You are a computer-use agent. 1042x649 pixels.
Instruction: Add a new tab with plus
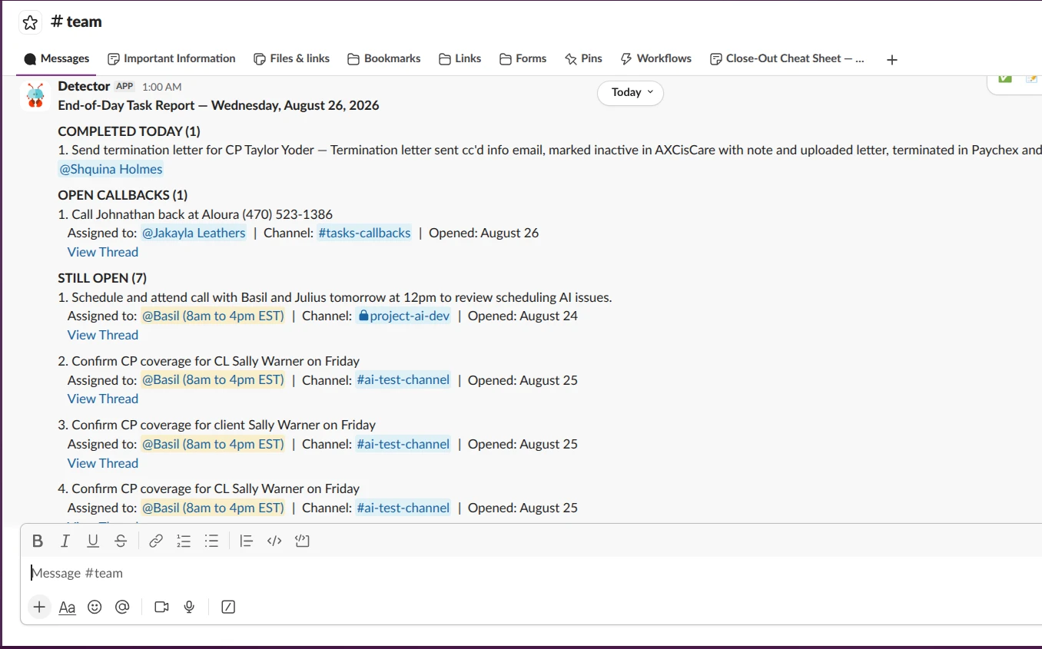892,59
